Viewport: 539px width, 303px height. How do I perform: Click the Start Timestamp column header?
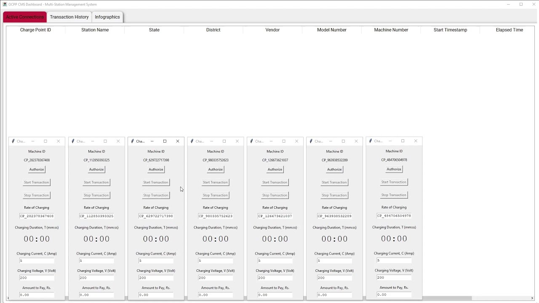coord(450,30)
